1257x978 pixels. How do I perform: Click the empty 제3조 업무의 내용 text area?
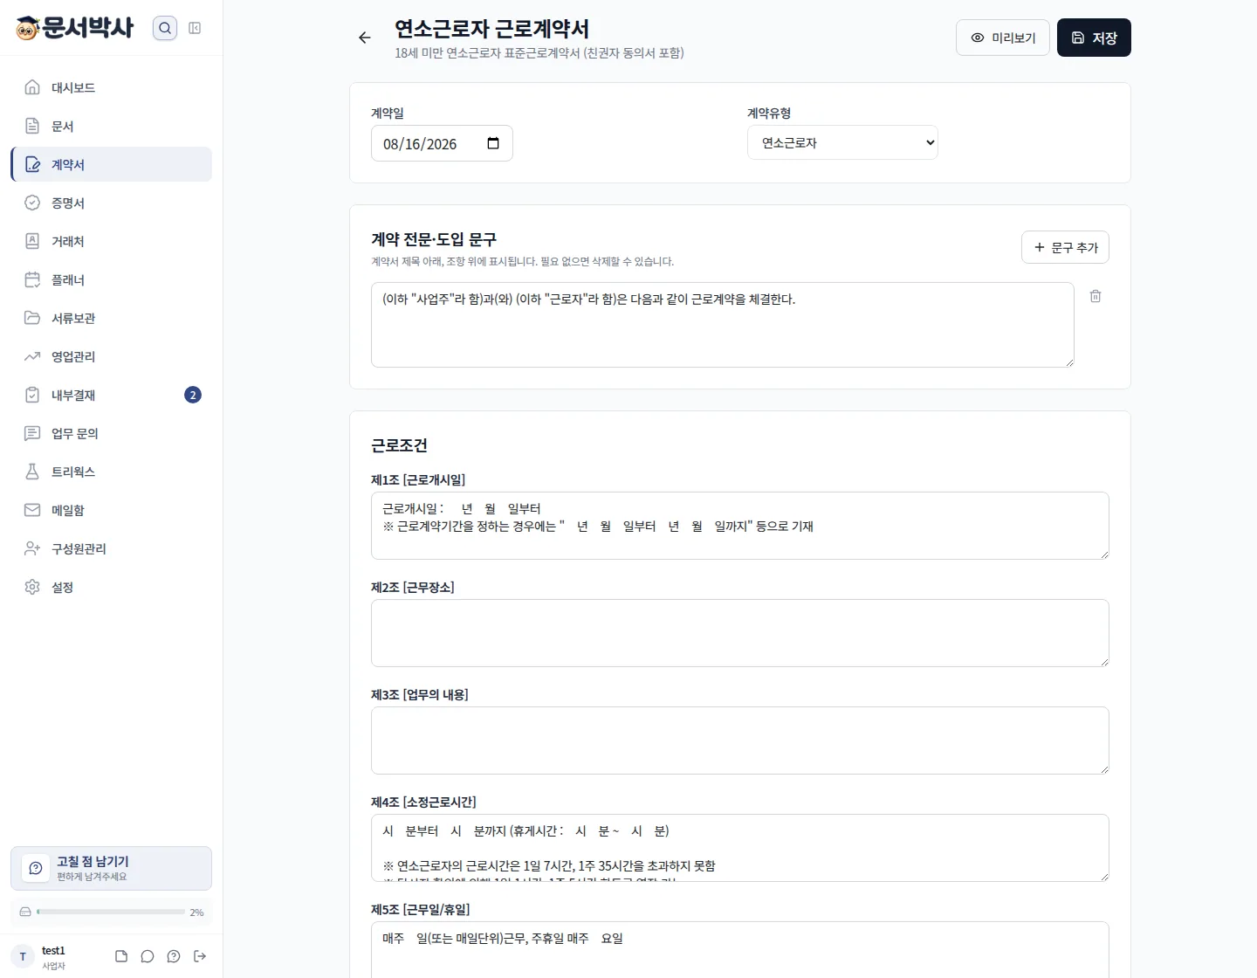click(x=740, y=740)
